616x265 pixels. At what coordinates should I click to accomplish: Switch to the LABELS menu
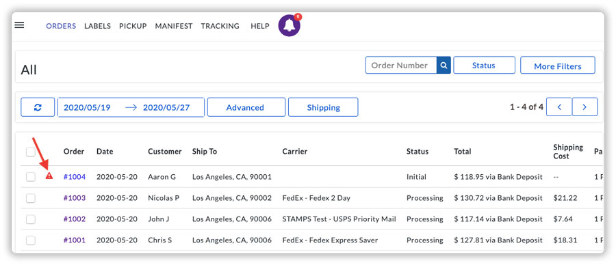pos(97,26)
